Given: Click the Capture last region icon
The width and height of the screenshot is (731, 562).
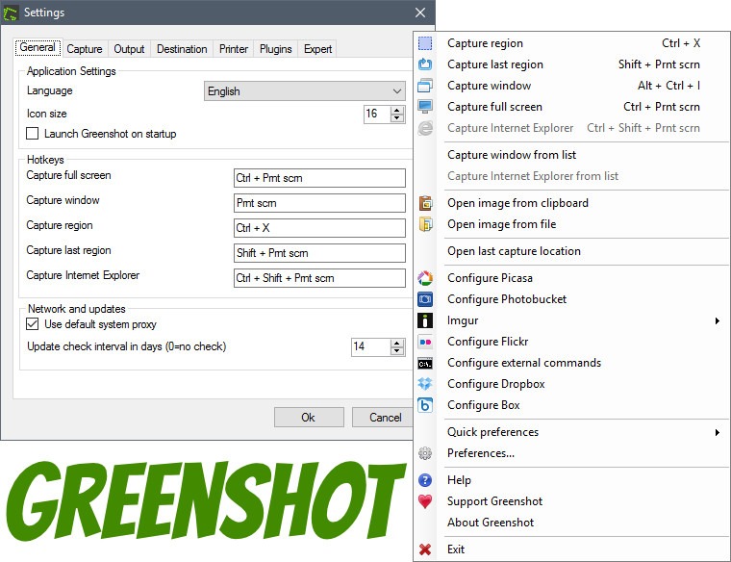Looking at the screenshot, I should click(425, 64).
